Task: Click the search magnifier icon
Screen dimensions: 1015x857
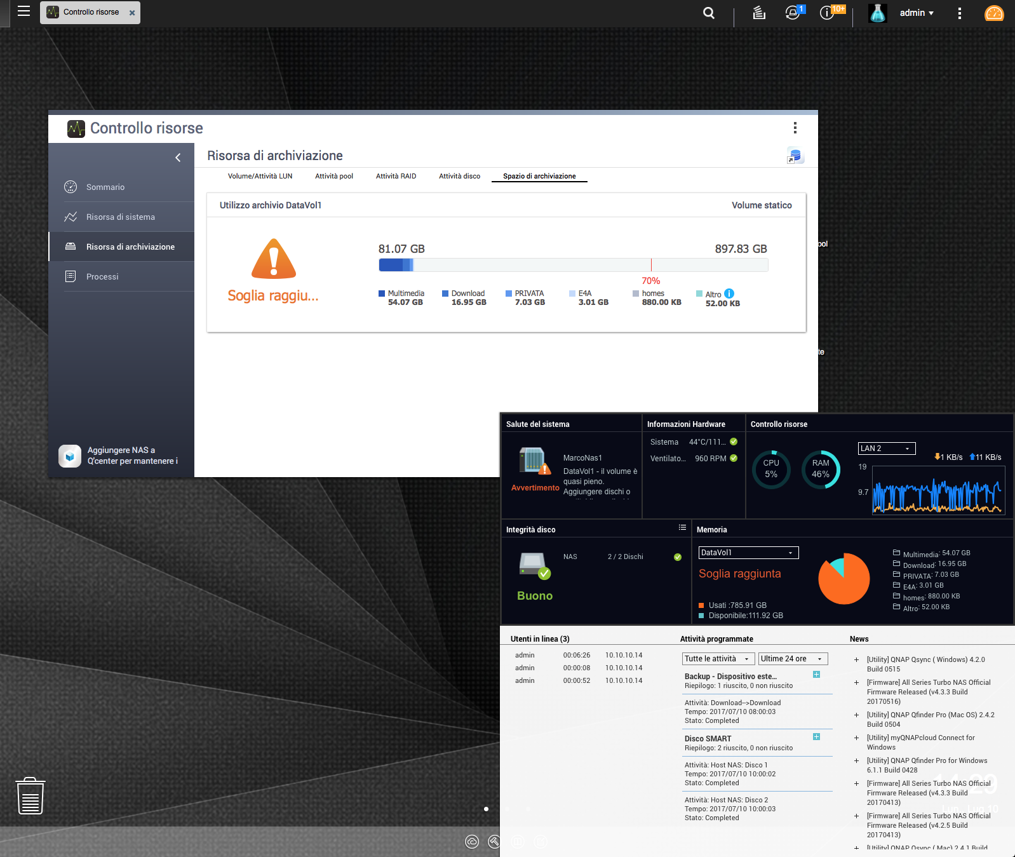Action: point(709,13)
